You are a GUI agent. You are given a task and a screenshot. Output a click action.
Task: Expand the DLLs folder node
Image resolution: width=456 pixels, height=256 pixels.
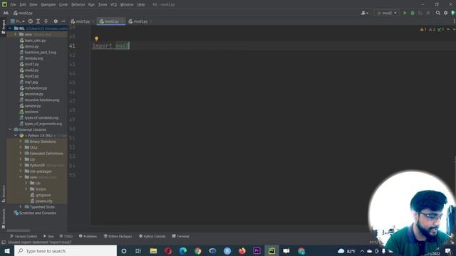pyautogui.click(x=21, y=147)
